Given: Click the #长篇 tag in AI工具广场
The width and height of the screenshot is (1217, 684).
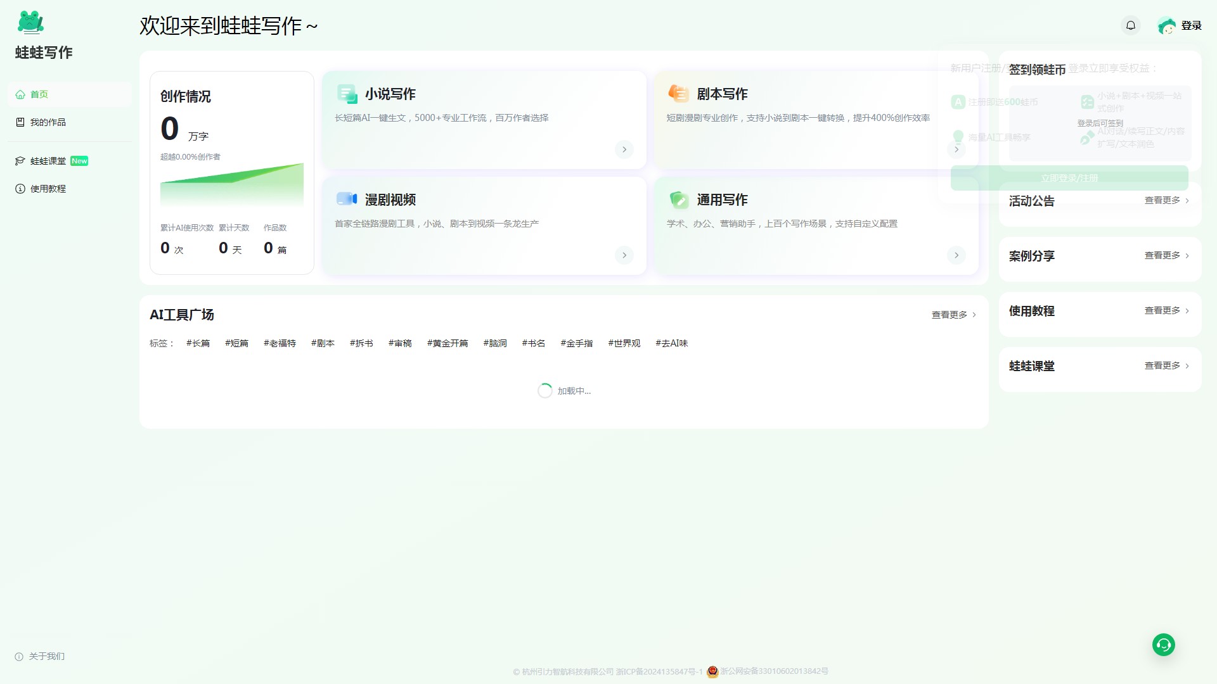Looking at the screenshot, I should click(x=198, y=343).
